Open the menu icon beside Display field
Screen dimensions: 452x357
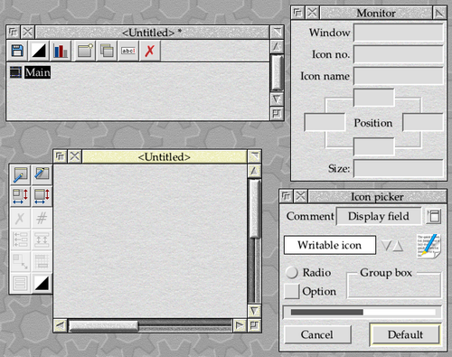click(433, 216)
